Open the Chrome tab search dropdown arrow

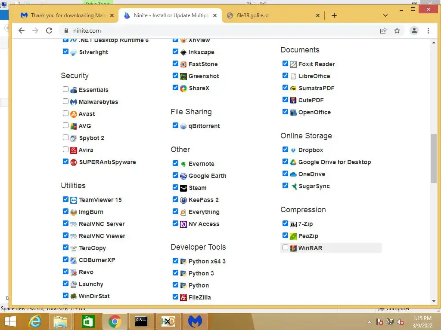tap(385, 15)
